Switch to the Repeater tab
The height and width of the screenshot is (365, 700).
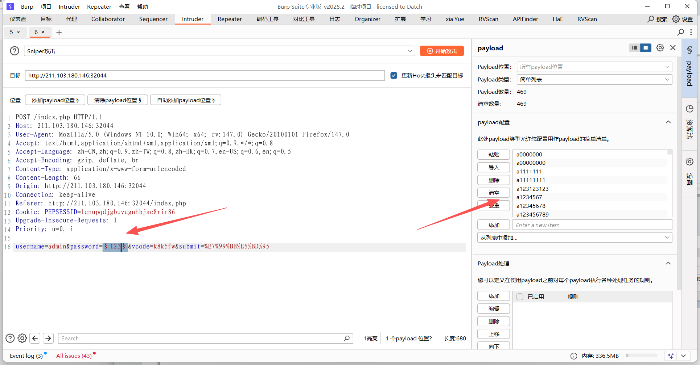230,19
